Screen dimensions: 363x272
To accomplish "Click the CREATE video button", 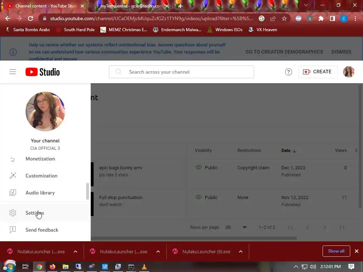I will click(318, 72).
